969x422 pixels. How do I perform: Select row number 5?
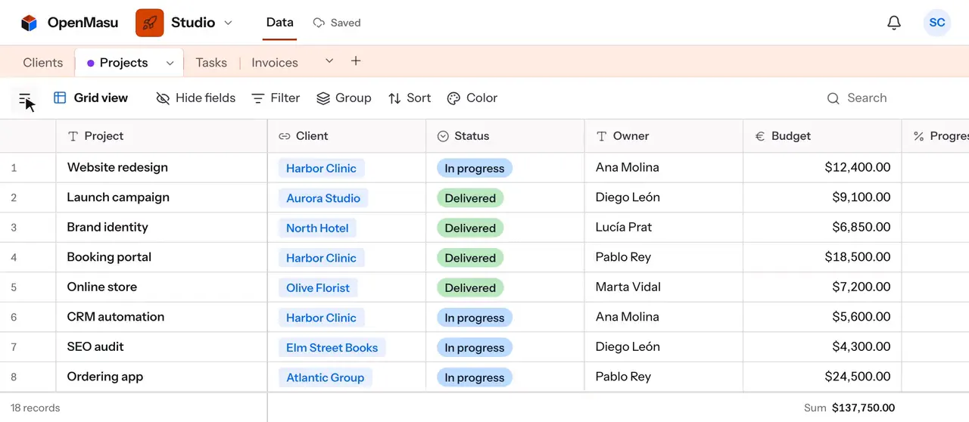(14, 287)
